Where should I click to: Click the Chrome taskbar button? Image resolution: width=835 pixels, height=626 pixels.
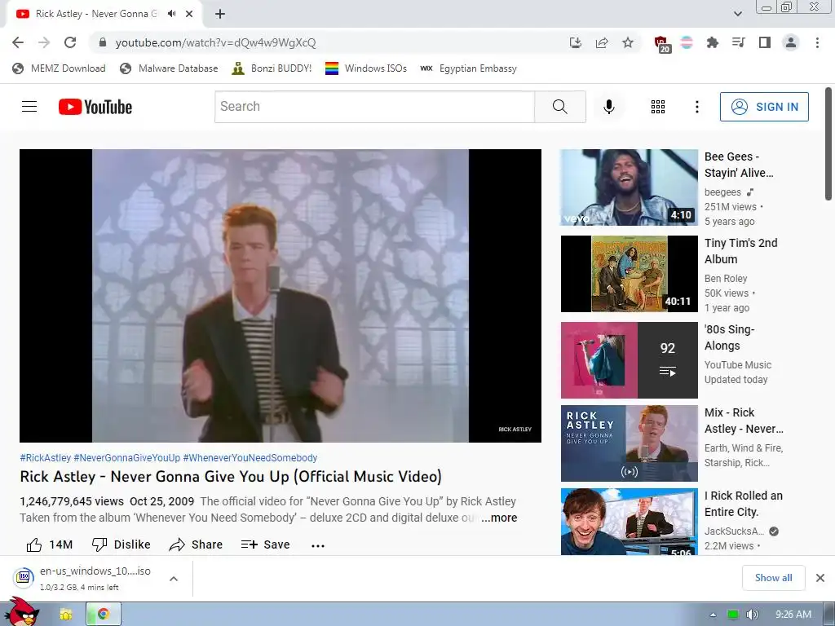pos(104,615)
